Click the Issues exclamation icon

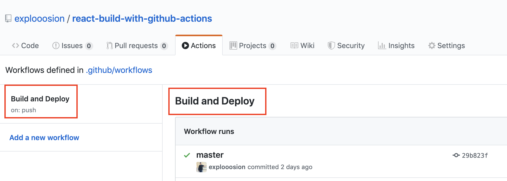click(x=56, y=46)
